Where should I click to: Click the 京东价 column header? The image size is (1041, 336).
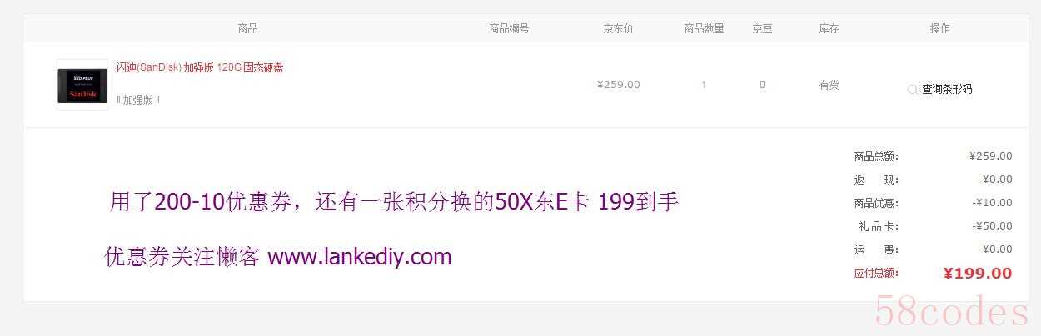(618, 28)
